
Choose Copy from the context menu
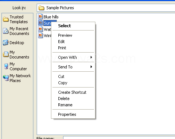[73, 83]
